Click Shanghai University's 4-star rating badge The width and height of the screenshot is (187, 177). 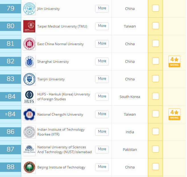pyautogui.click(x=174, y=61)
